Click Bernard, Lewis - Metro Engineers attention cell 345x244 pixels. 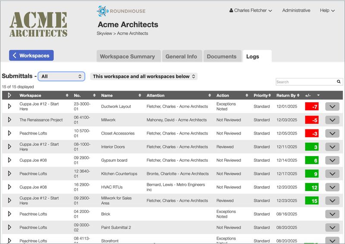[176, 187]
